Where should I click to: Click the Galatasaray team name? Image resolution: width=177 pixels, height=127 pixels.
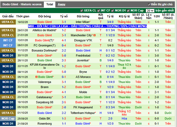[x=44, y=97]
